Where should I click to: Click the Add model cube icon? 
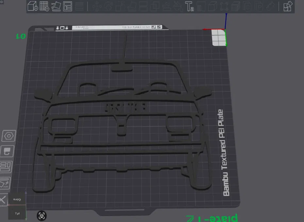point(33,6)
